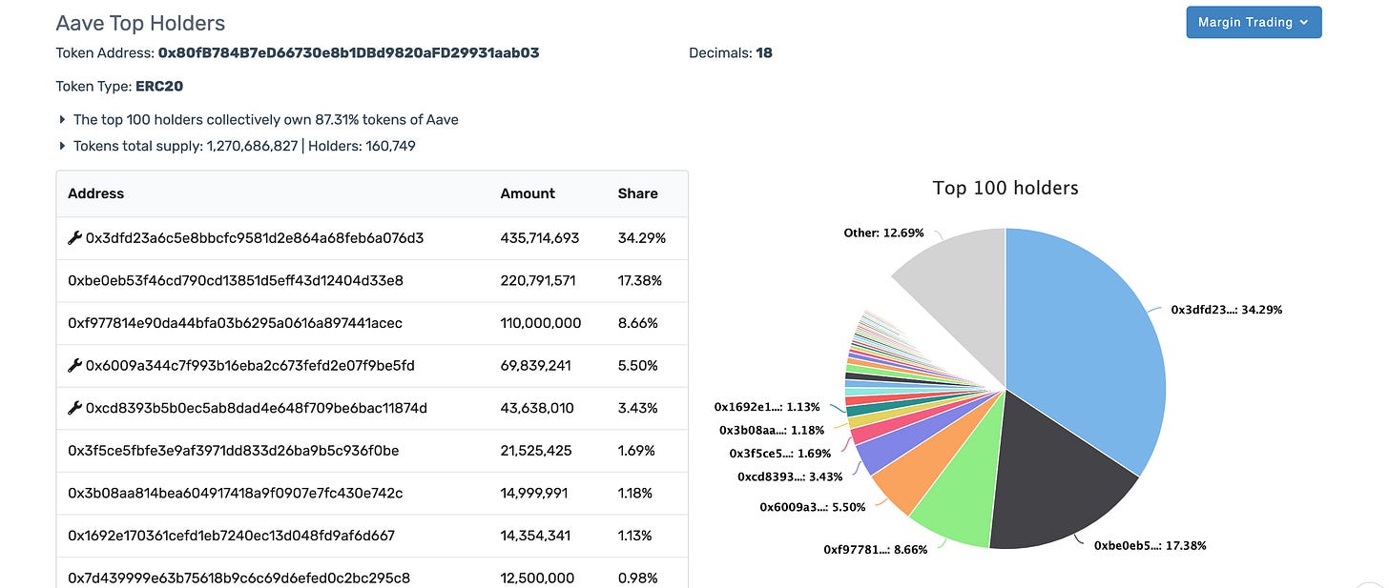The width and height of the screenshot is (1389, 588).
Task: Open holder address 0x3b08aa814bea604917418a9f0907e7fc430e742c
Action: 236,493
